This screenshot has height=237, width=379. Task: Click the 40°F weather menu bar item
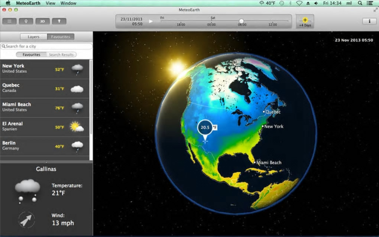coord(267,3)
